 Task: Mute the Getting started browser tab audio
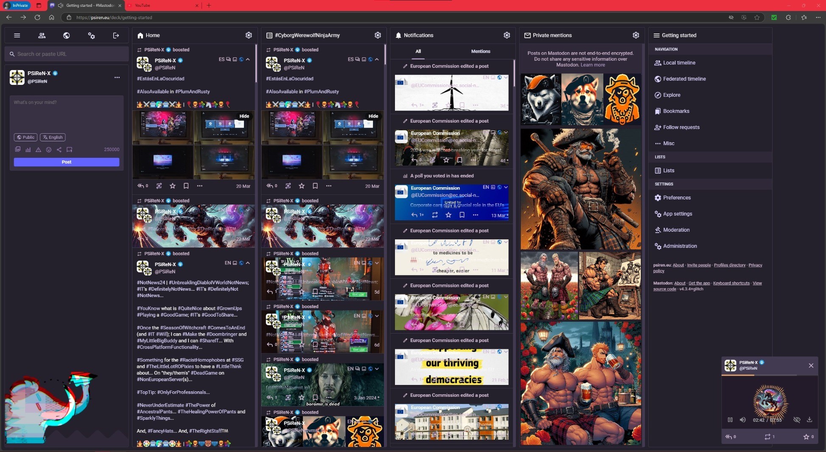(61, 6)
